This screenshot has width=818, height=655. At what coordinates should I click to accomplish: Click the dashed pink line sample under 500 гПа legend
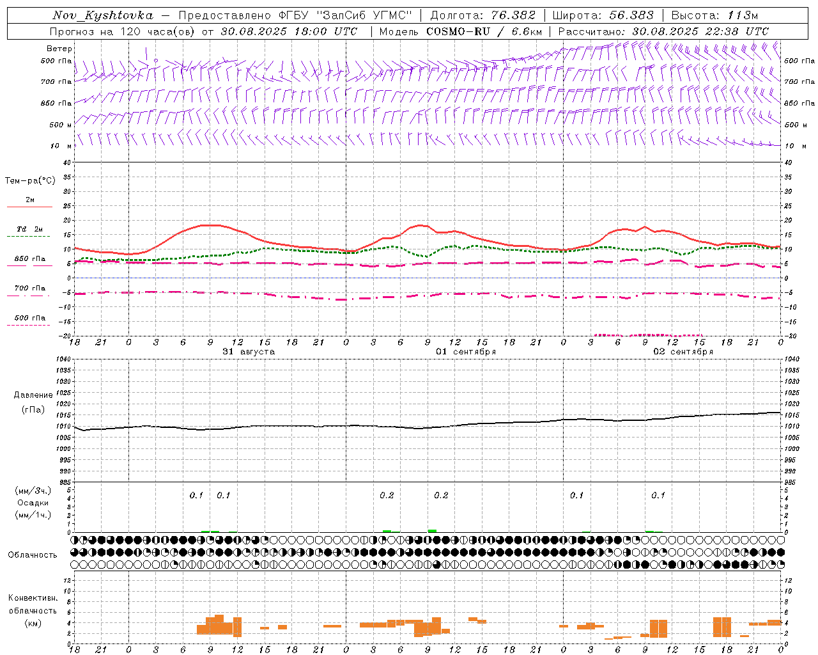point(28,326)
